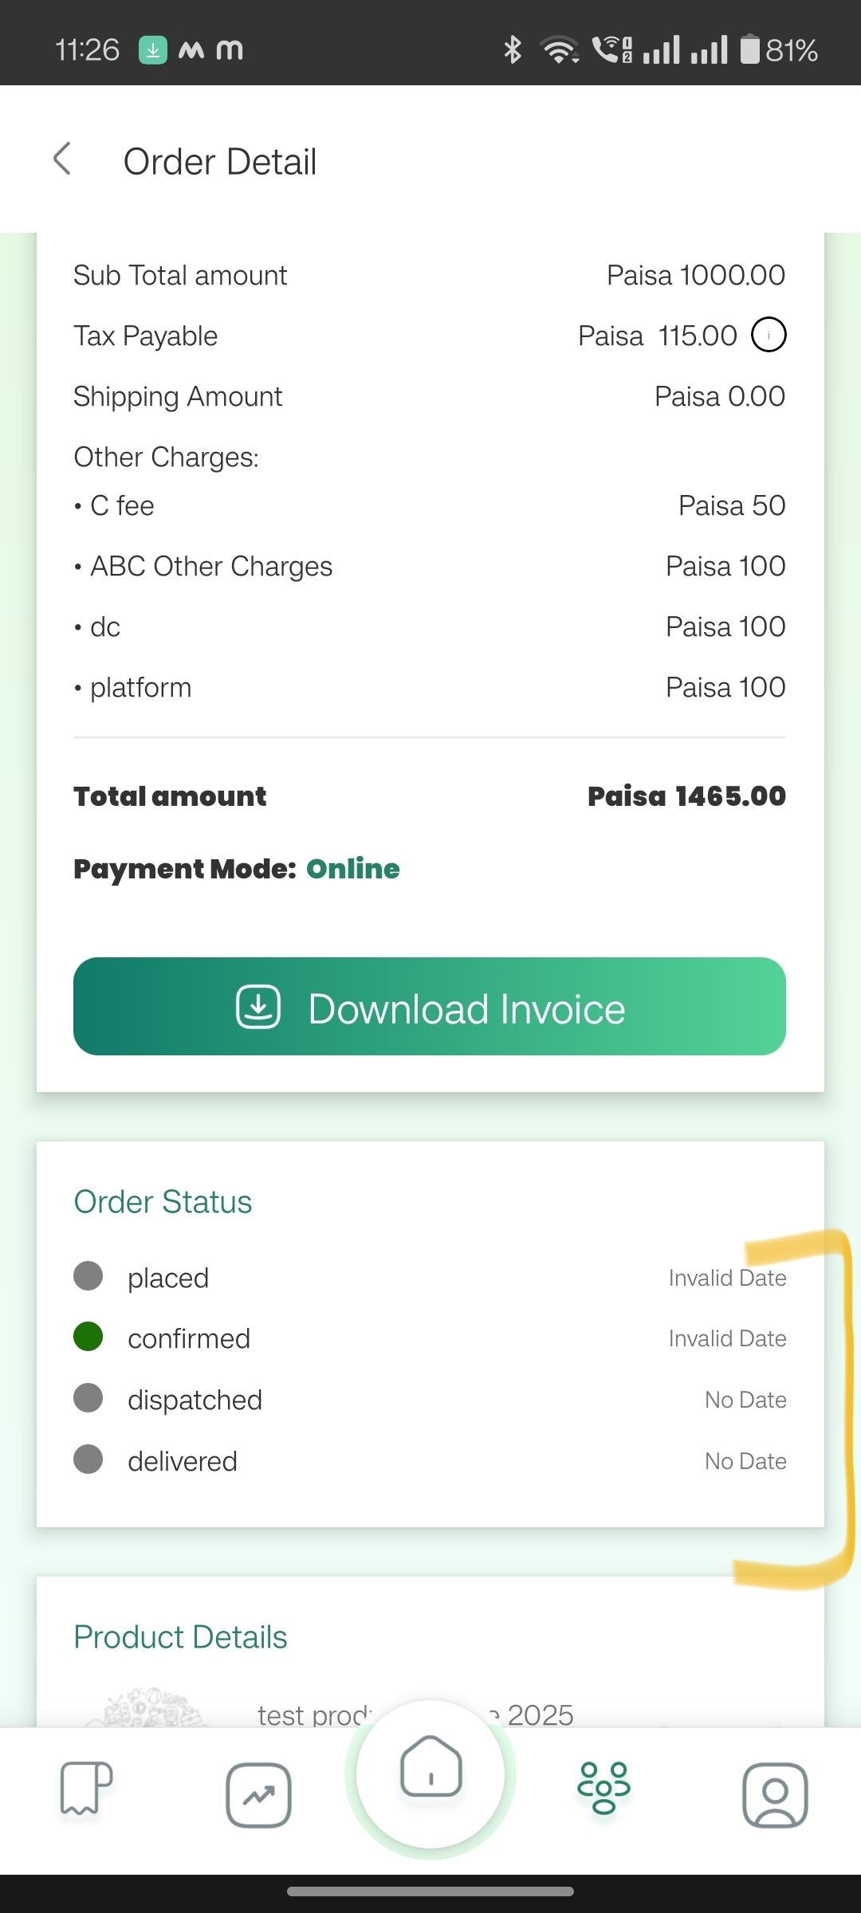Viewport: 861px width, 1913px height.
Task: Open the profile tab in the bottom navigation
Action: click(x=775, y=1795)
